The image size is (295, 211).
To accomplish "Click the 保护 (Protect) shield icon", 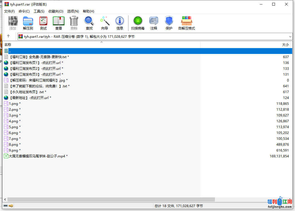I will pyautogui.click(x=169, y=23).
